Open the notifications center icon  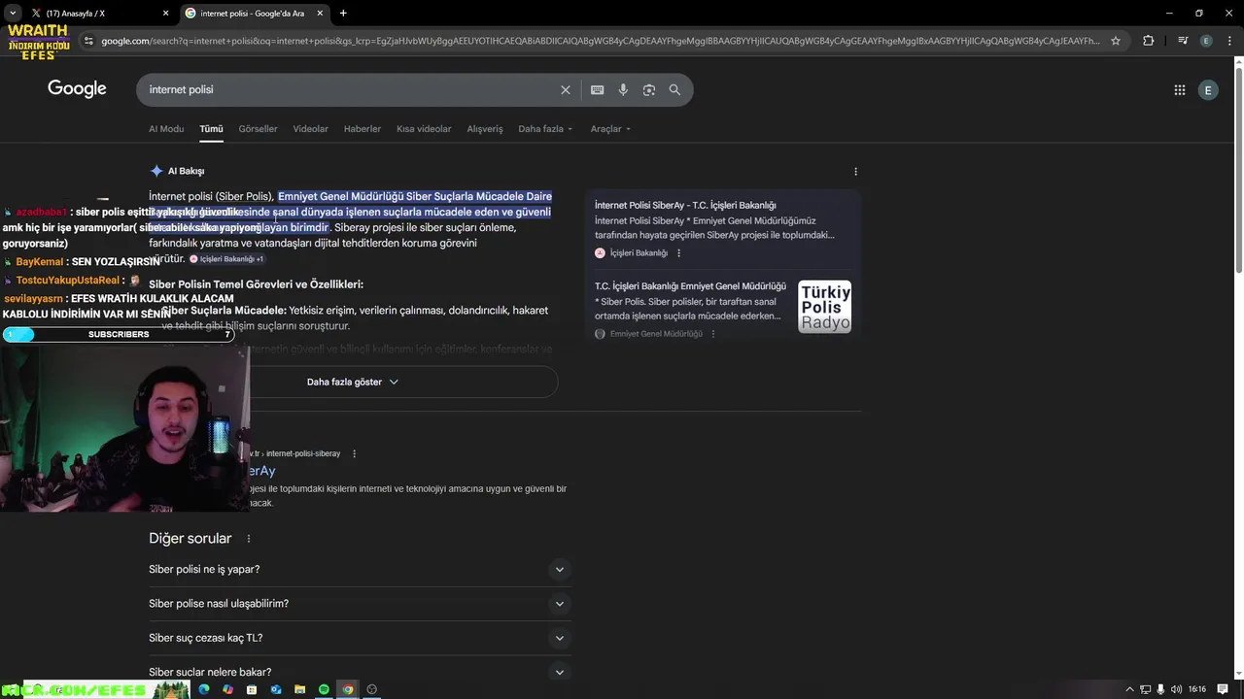(x=1223, y=689)
